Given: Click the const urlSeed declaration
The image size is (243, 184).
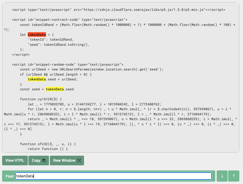Looking at the screenshot, I should coord(92,70).
